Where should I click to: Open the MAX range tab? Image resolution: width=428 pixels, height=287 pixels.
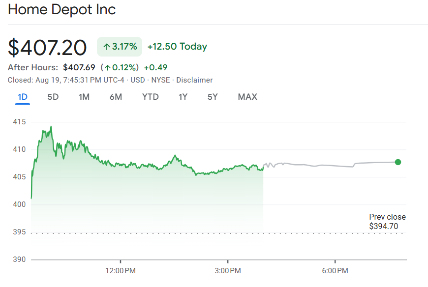tap(247, 97)
